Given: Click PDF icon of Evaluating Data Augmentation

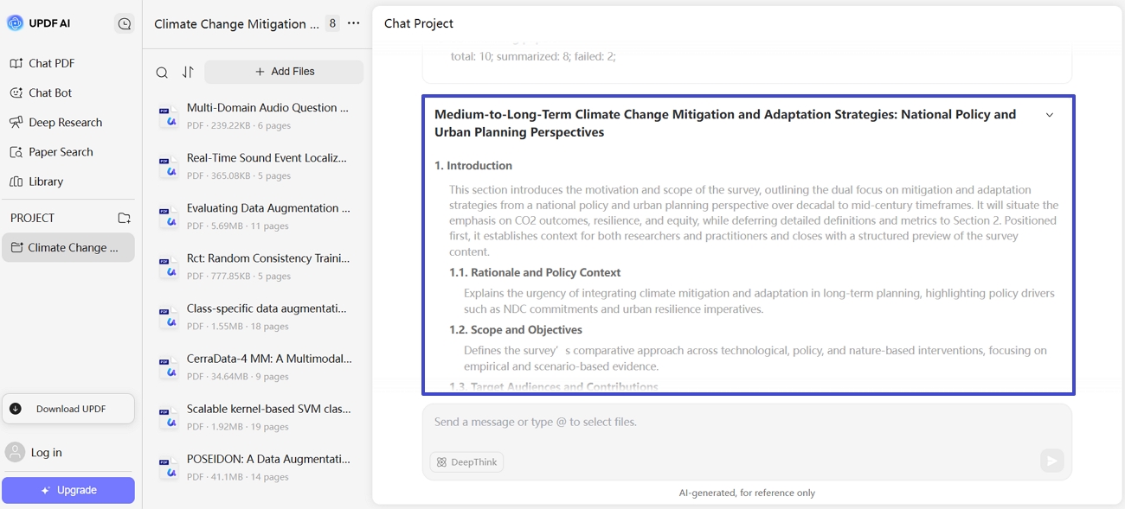Looking at the screenshot, I should 169,217.
